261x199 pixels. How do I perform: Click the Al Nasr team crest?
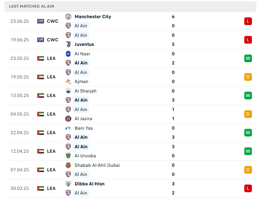coord(68,54)
